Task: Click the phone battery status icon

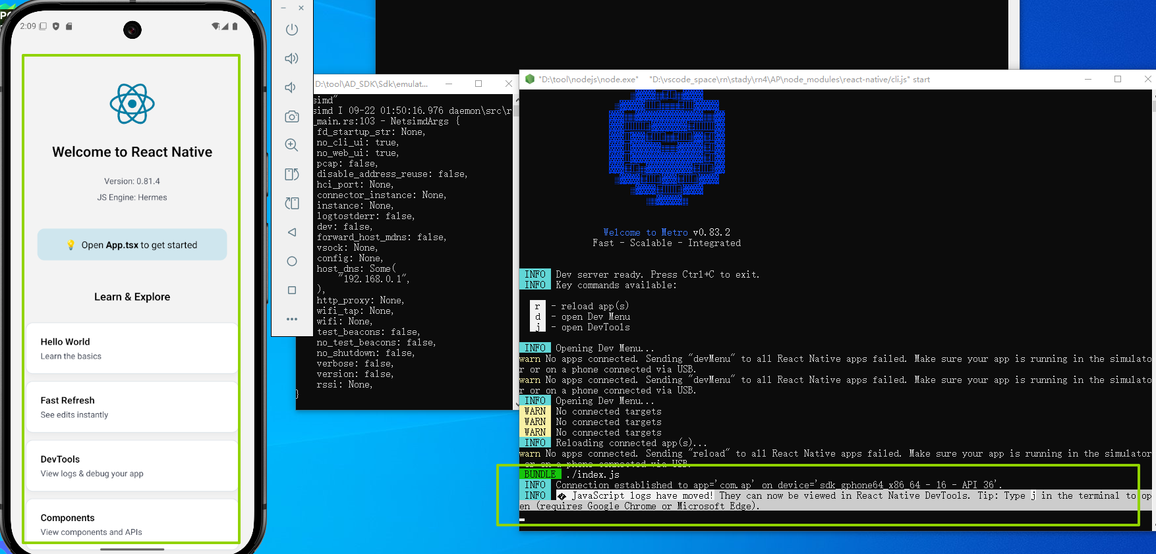Action: click(x=235, y=26)
